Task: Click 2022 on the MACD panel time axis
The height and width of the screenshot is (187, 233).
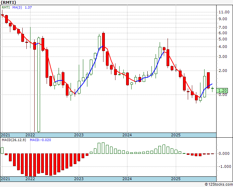Action: tap(30, 179)
